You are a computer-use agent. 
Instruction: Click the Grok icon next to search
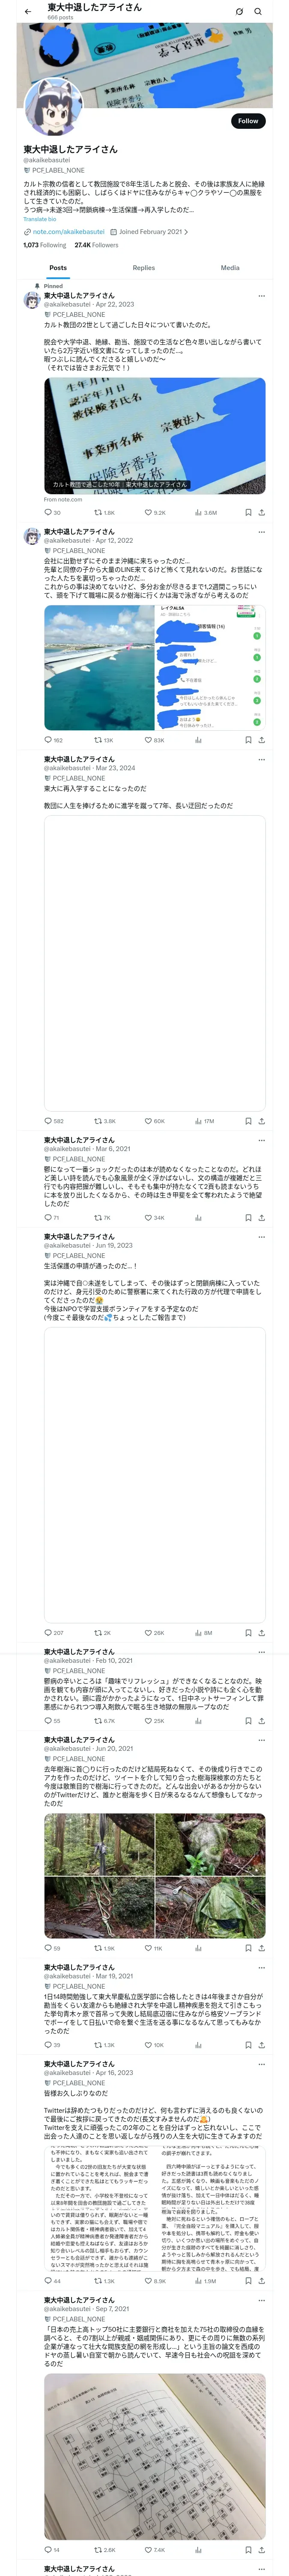(x=239, y=11)
